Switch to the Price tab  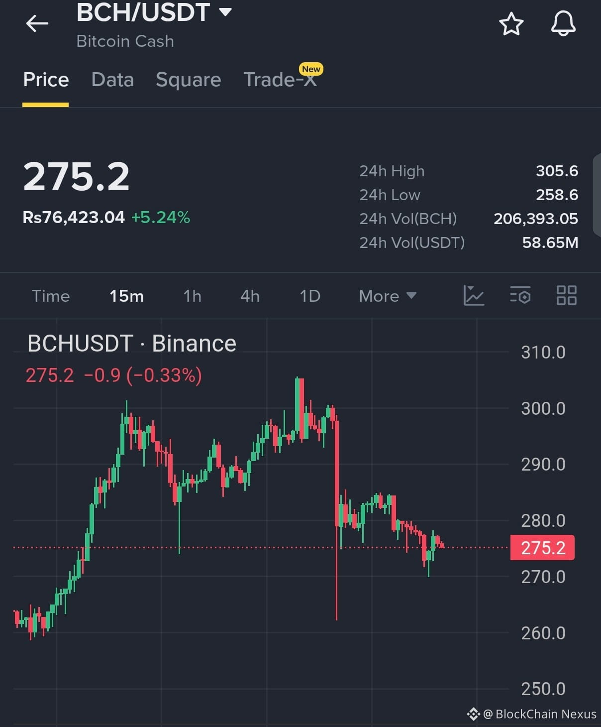pyautogui.click(x=46, y=80)
